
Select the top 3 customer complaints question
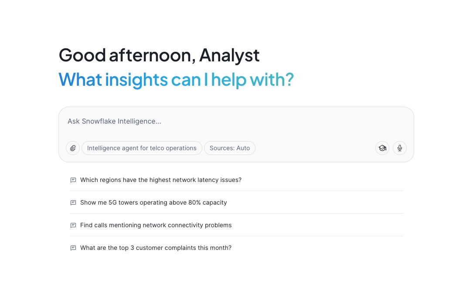[x=156, y=248]
